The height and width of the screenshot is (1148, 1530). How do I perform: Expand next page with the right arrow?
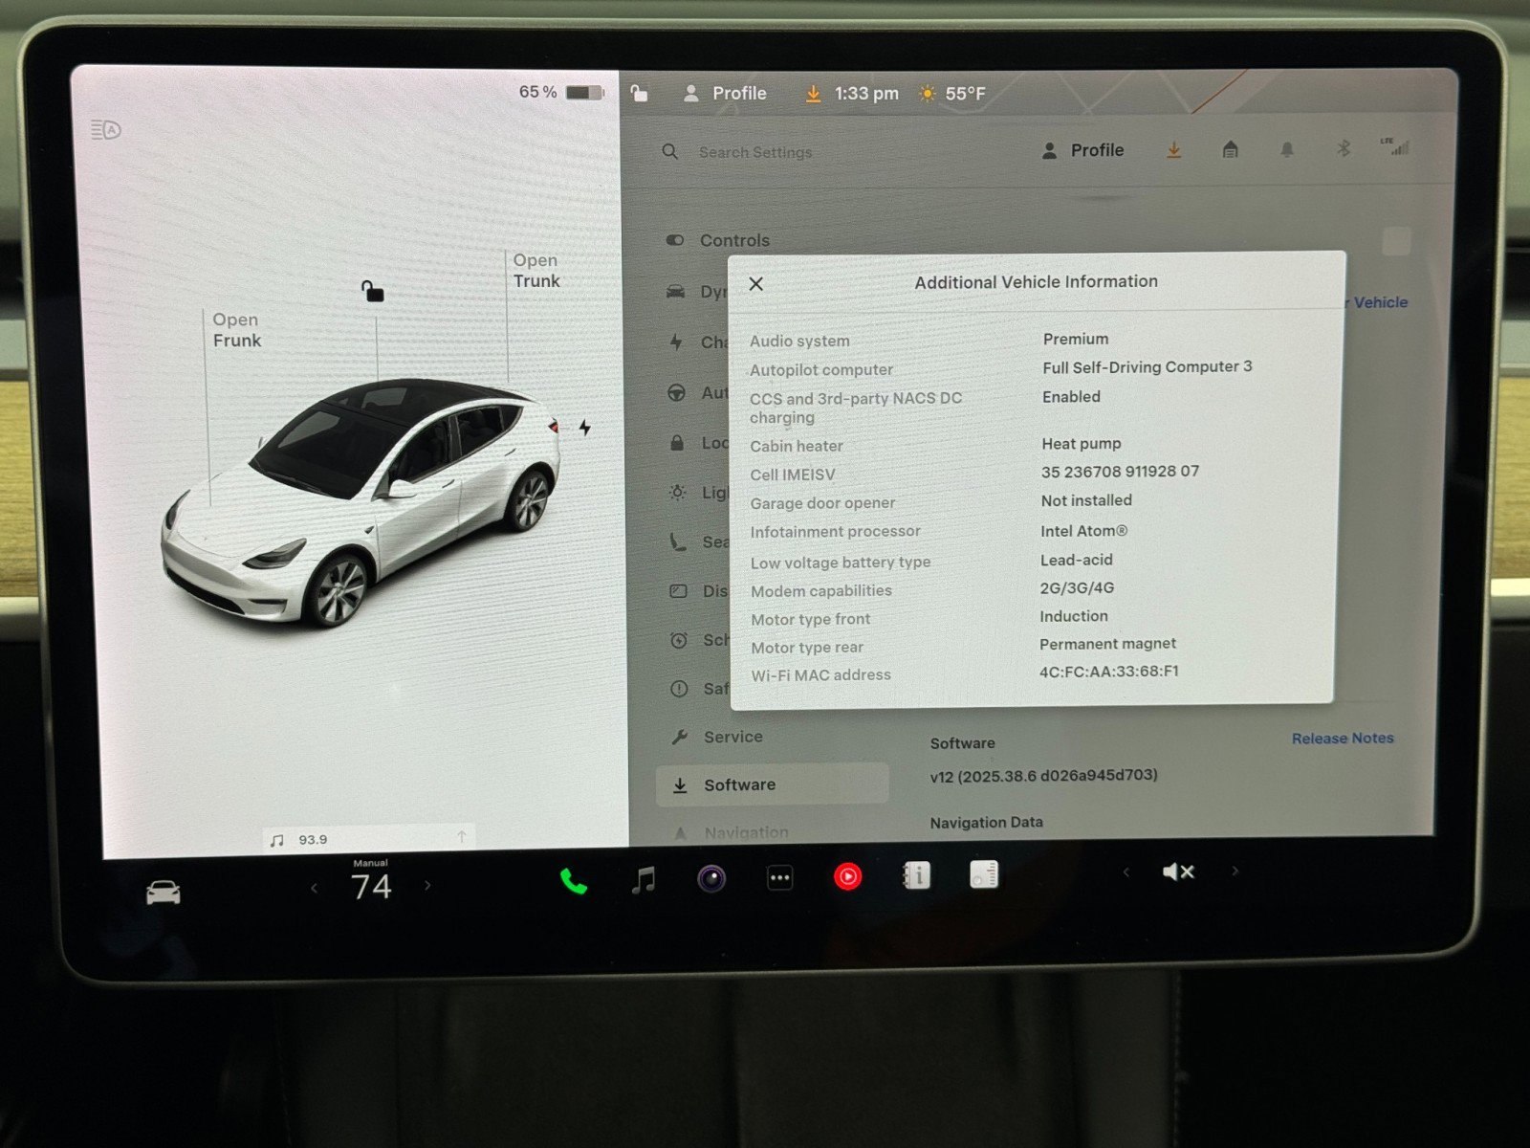click(1235, 872)
